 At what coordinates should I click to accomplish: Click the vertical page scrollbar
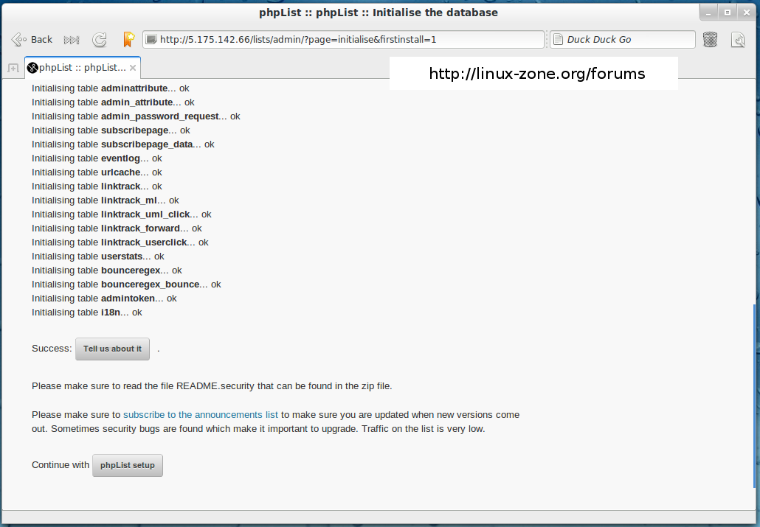[x=753, y=391]
